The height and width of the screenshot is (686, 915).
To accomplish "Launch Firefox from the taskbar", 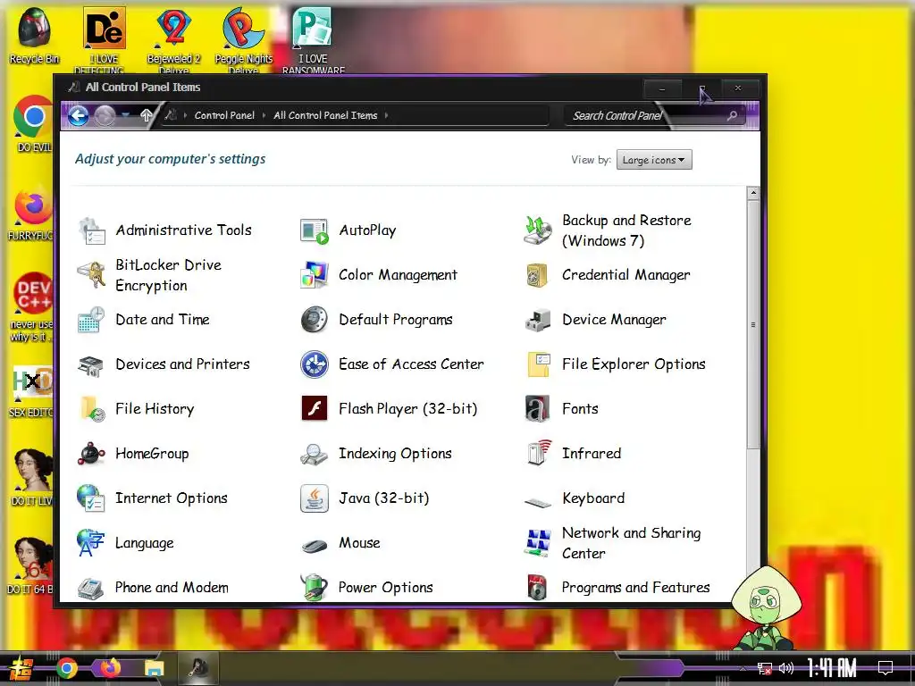I will 110,668.
